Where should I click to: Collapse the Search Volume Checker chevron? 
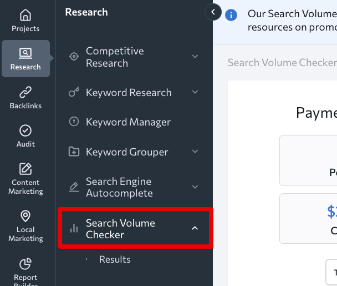pyautogui.click(x=195, y=228)
